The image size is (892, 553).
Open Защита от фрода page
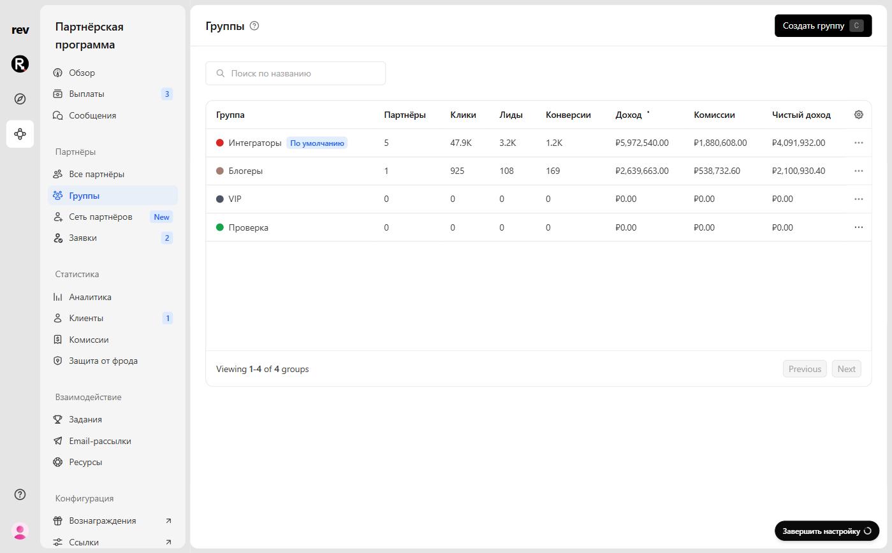click(113, 361)
